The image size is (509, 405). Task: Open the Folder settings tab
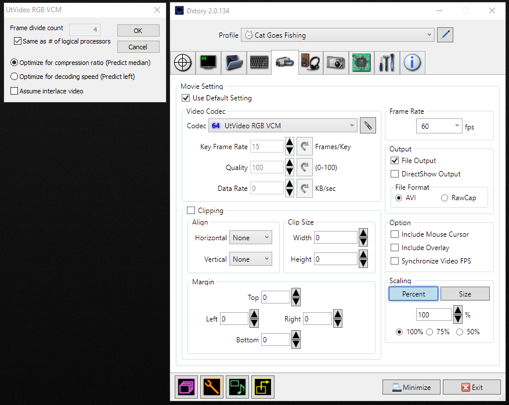point(234,63)
